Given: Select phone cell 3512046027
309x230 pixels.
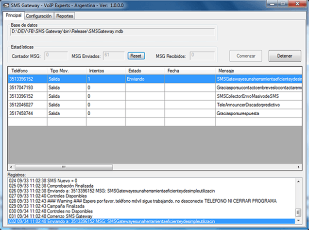Looking at the screenshot, I should [x=28, y=105].
